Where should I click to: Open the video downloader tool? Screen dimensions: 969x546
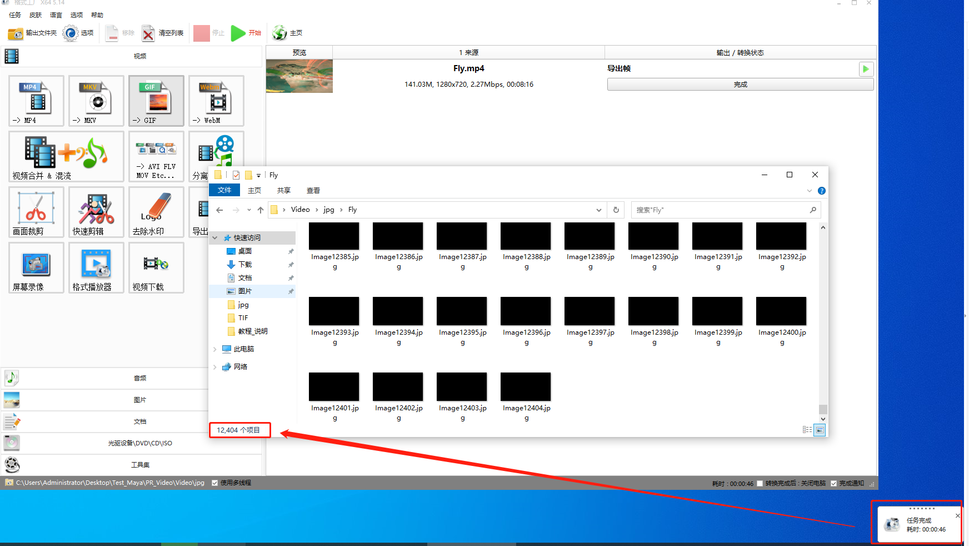[157, 267]
